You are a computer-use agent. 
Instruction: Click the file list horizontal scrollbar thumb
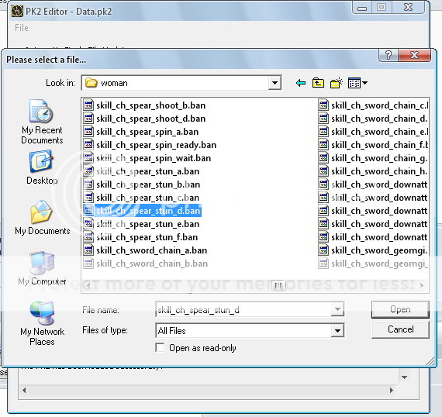tap(278, 285)
